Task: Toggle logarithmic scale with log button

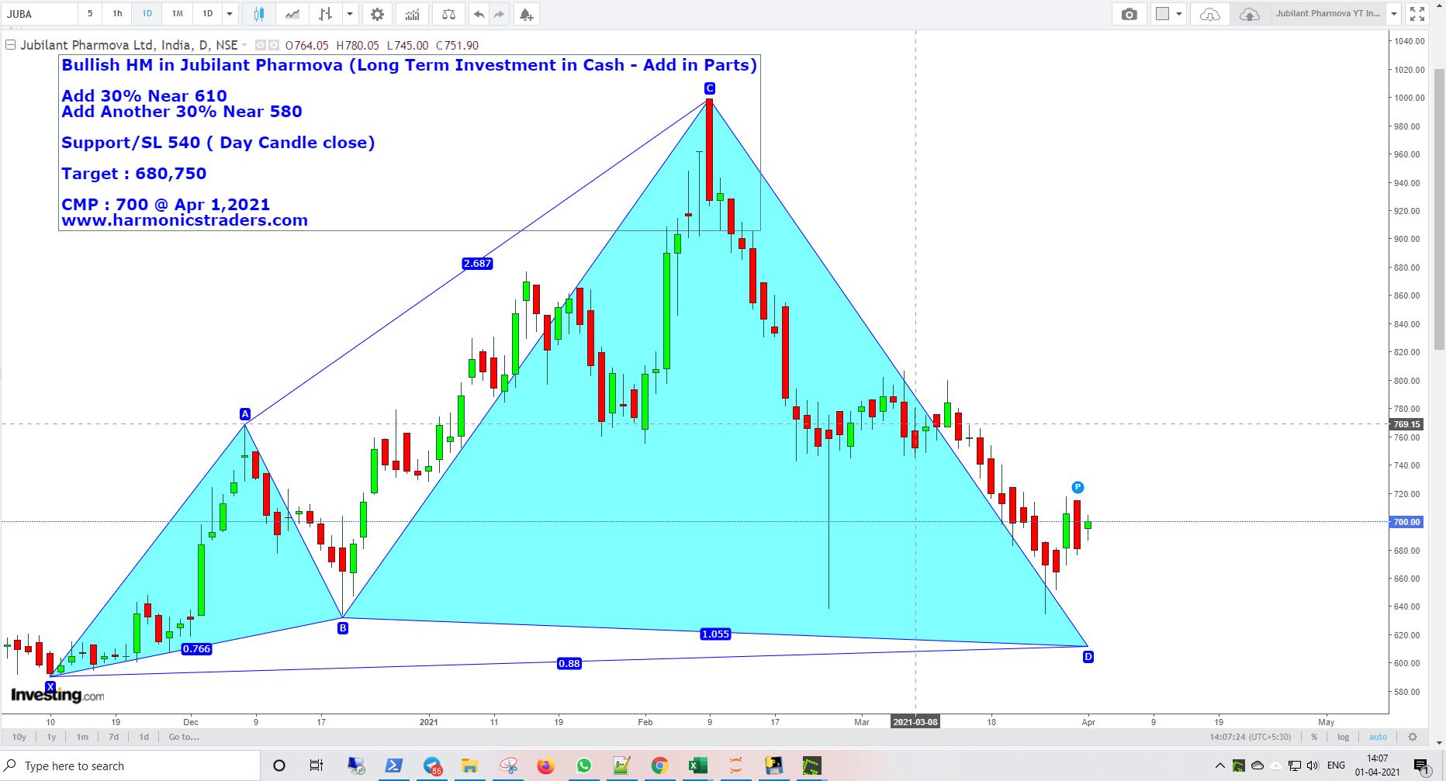Action: click(1343, 737)
